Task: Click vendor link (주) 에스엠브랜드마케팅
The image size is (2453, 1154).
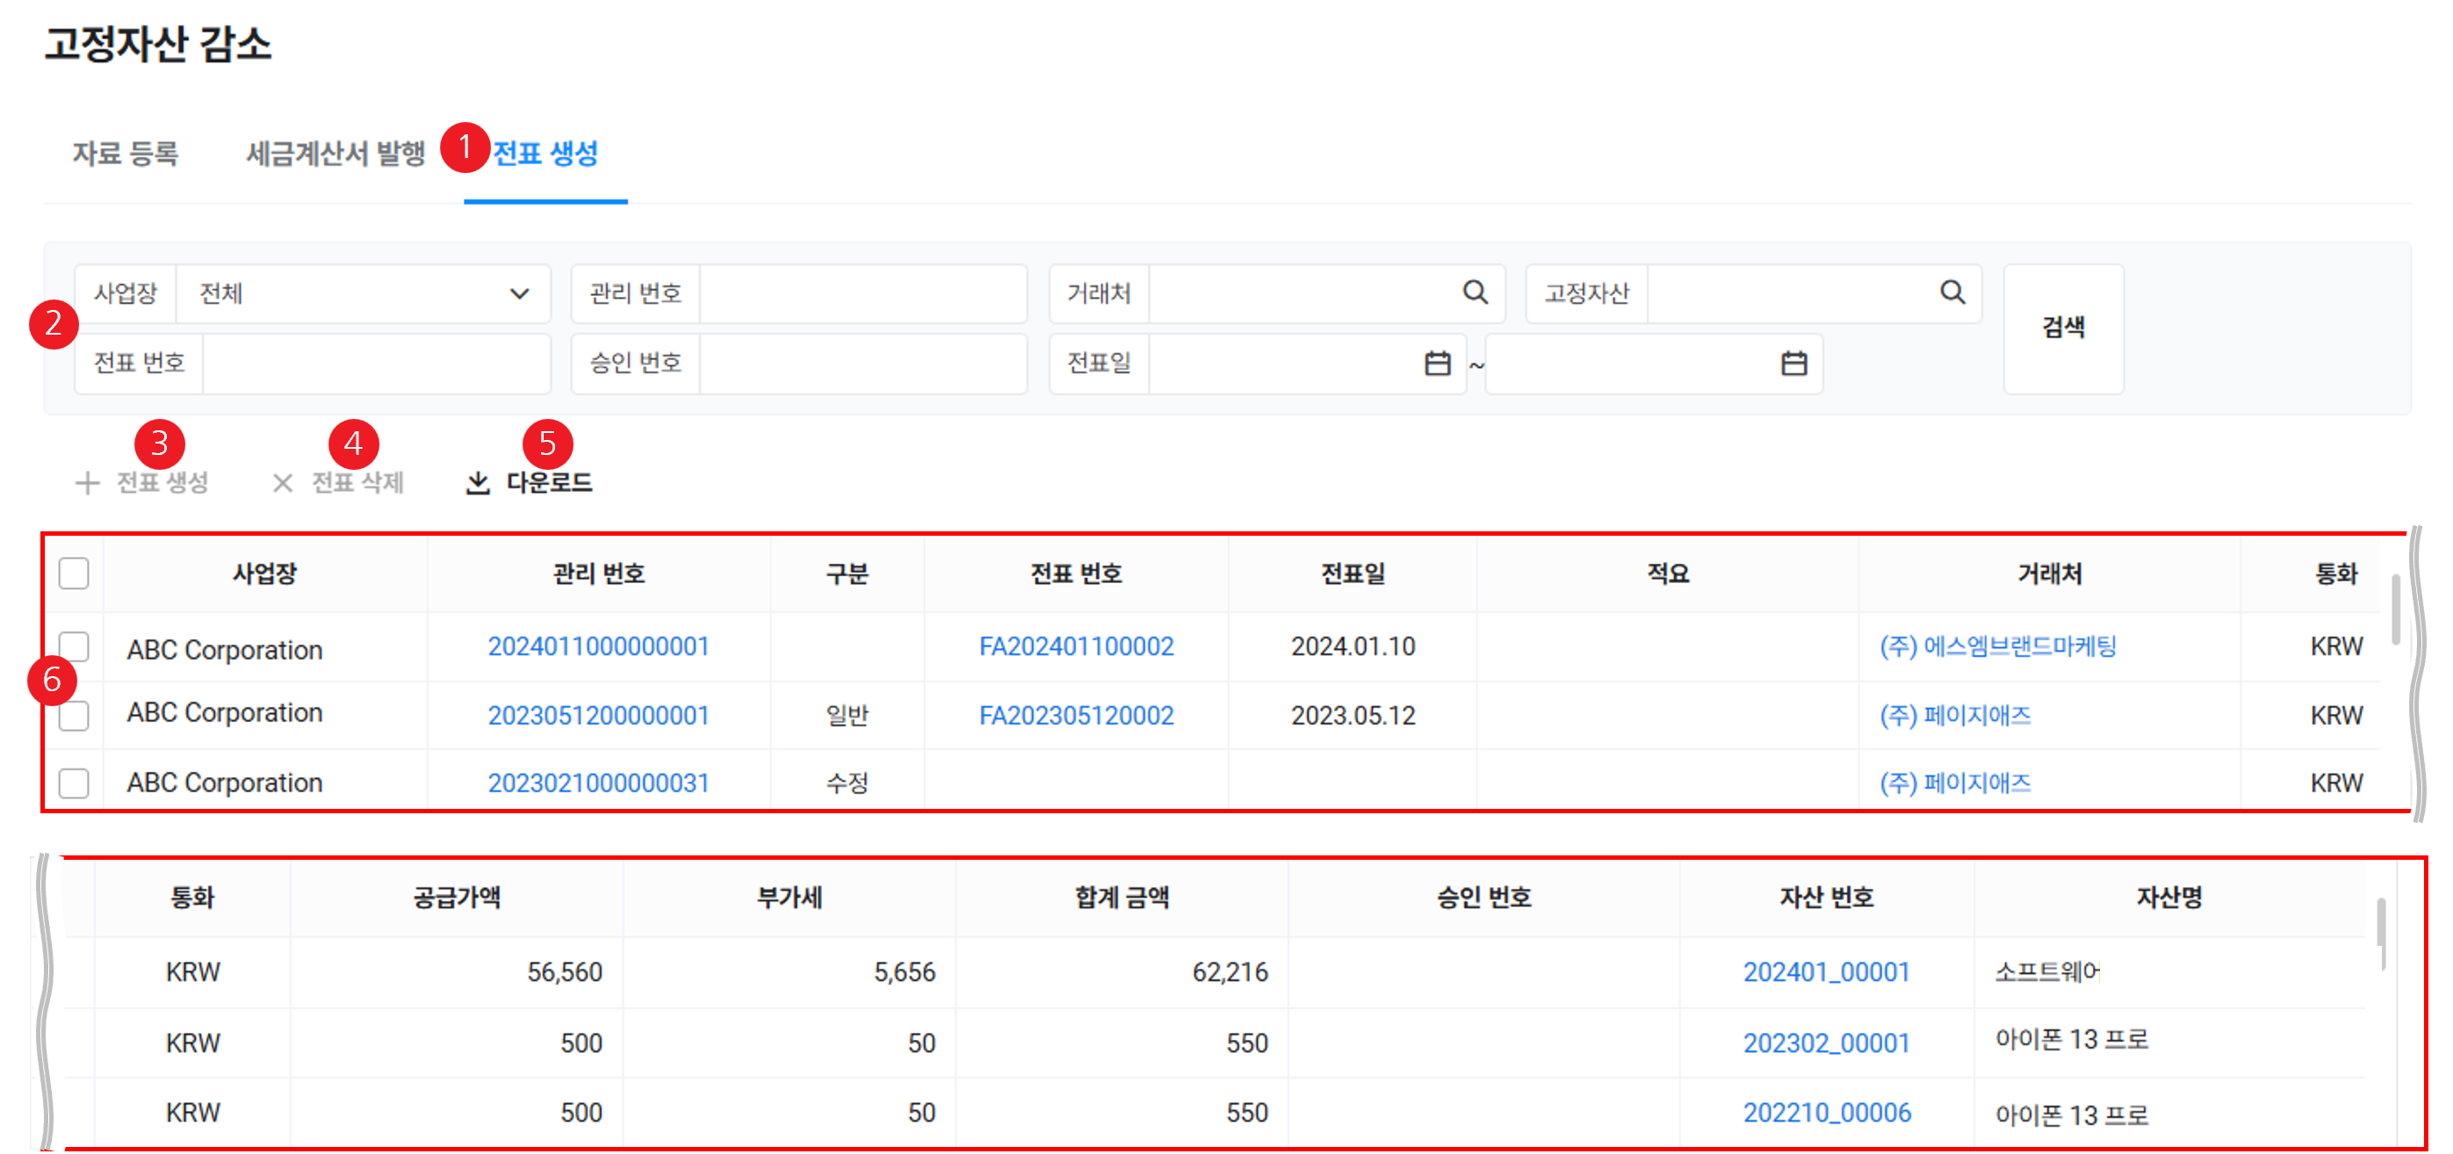Action: 1997,646
